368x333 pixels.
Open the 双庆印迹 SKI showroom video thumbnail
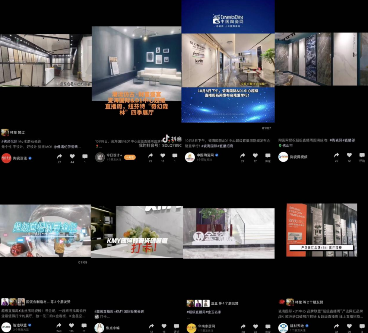[321, 230]
